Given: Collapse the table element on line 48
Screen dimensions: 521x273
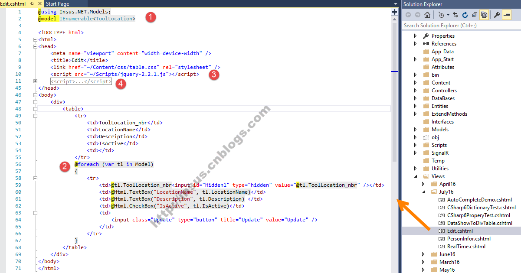Looking at the screenshot, I should [35, 109].
